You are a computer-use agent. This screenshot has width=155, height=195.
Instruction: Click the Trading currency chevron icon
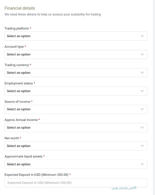tap(142, 73)
